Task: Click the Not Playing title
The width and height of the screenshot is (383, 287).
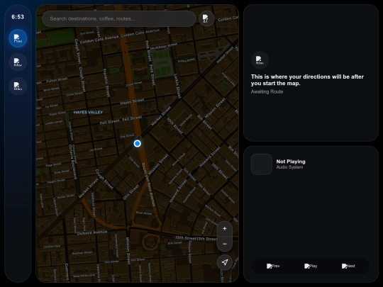Action: (291, 162)
